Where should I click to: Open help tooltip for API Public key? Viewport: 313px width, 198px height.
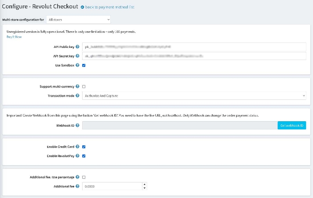[77, 47]
